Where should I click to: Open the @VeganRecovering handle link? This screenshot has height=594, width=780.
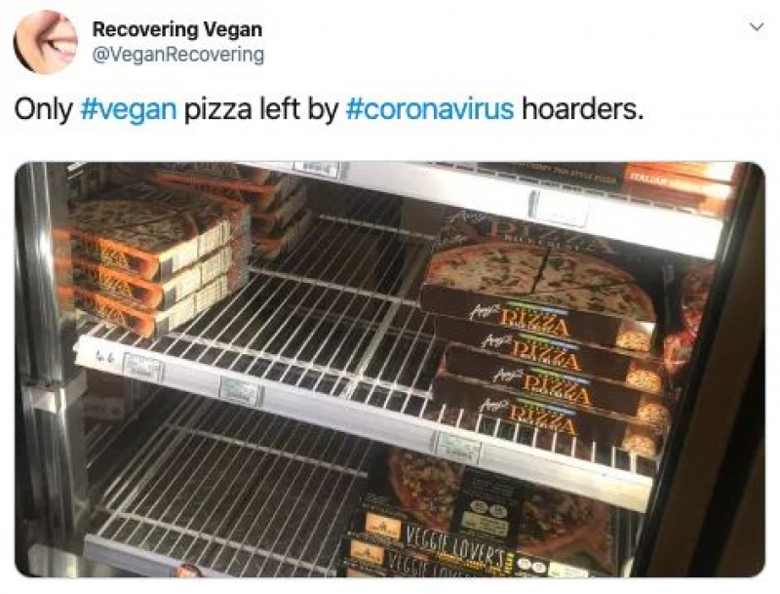coord(178,54)
